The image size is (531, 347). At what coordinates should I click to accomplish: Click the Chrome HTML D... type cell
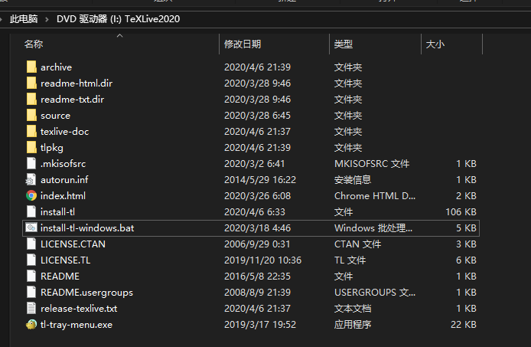tap(375, 196)
